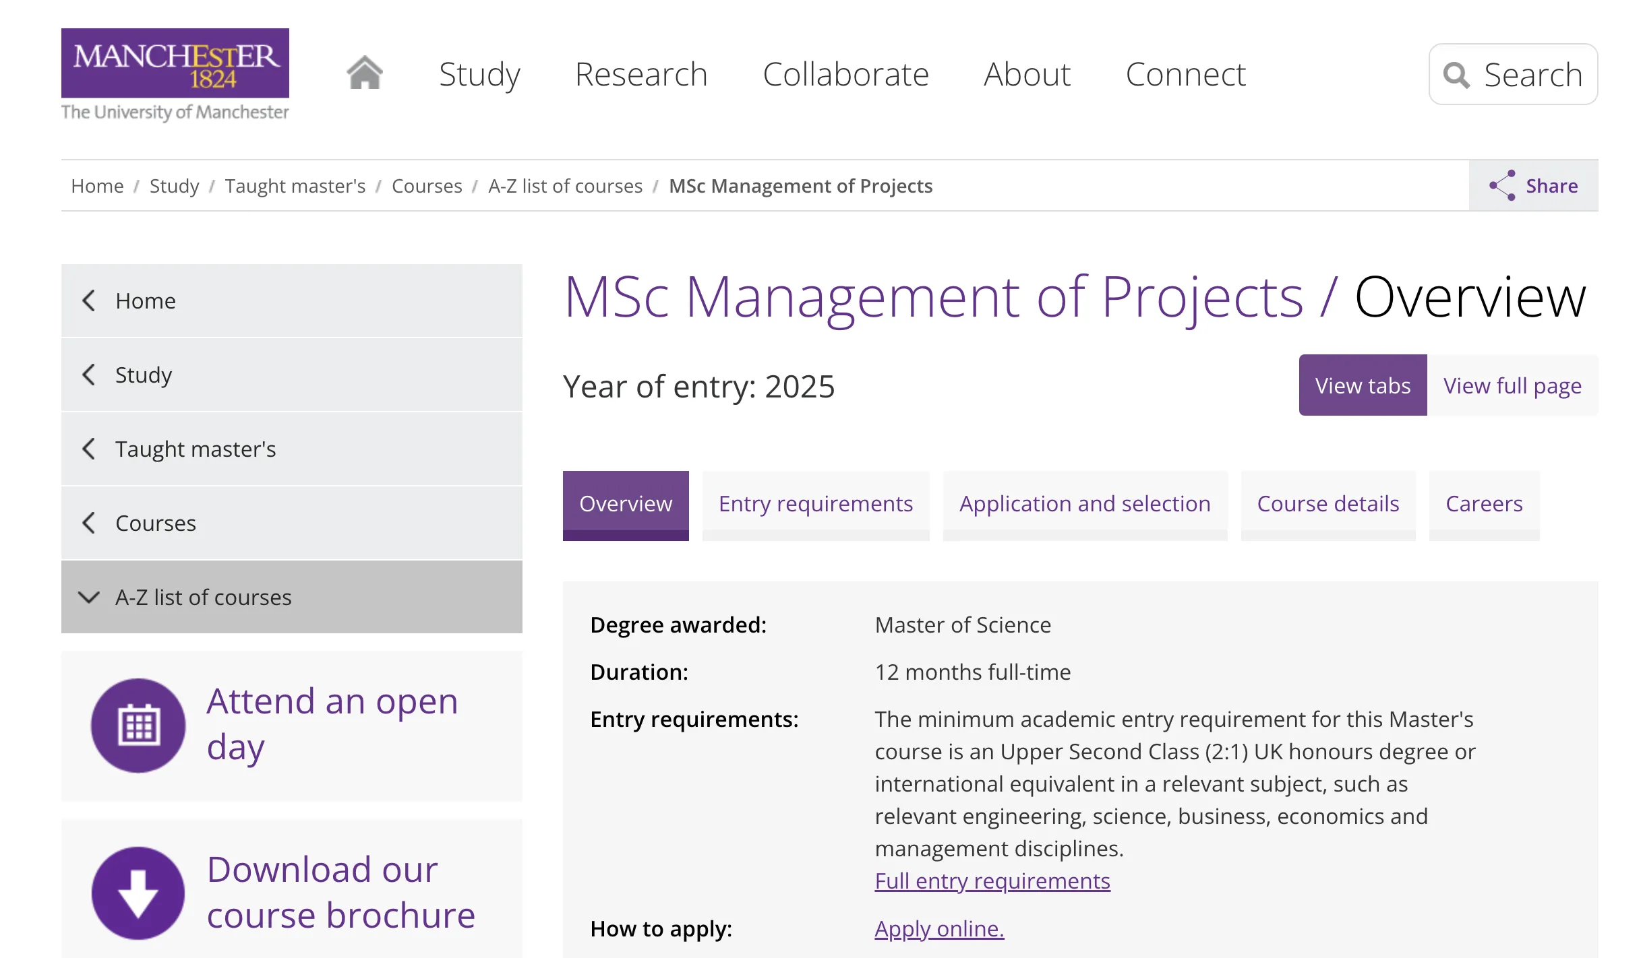Image resolution: width=1641 pixels, height=958 pixels.
Task: Click inside the Search input field
Action: tap(1532, 75)
